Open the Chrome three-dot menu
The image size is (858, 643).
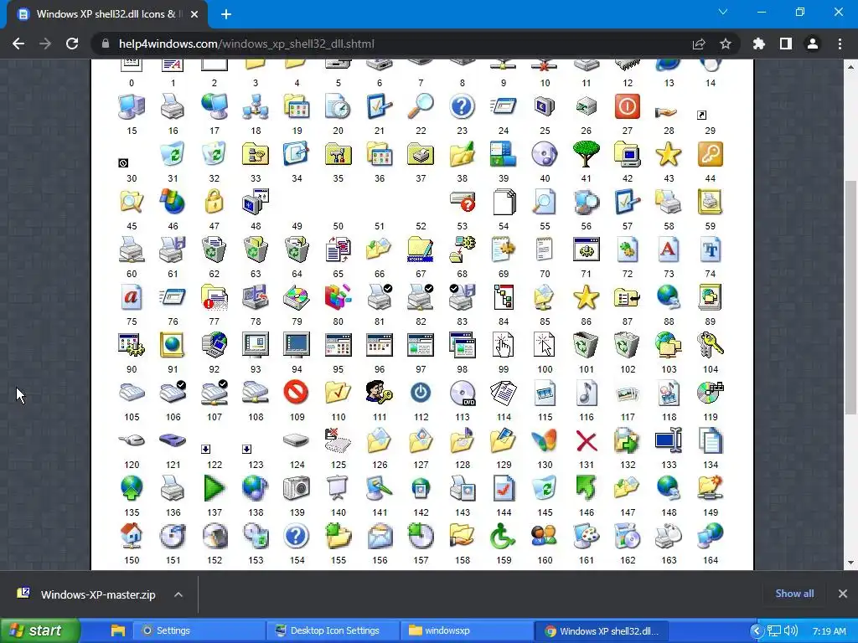click(840, 44)
